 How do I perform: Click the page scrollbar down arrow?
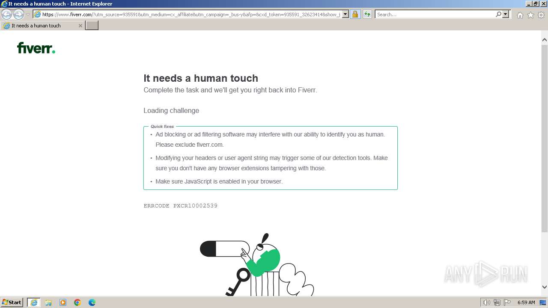[x=545, y=287]
